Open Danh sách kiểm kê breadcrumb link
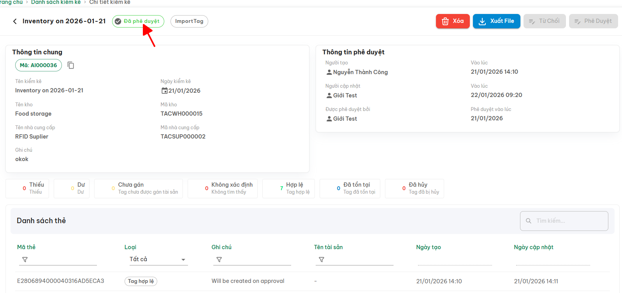The image size is (622, 293). [x=56, y=2]
